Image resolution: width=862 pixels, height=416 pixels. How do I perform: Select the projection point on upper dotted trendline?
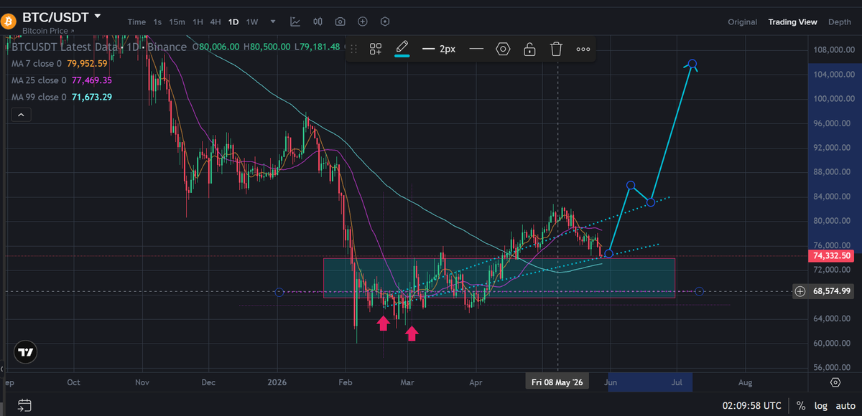[651, 202]
